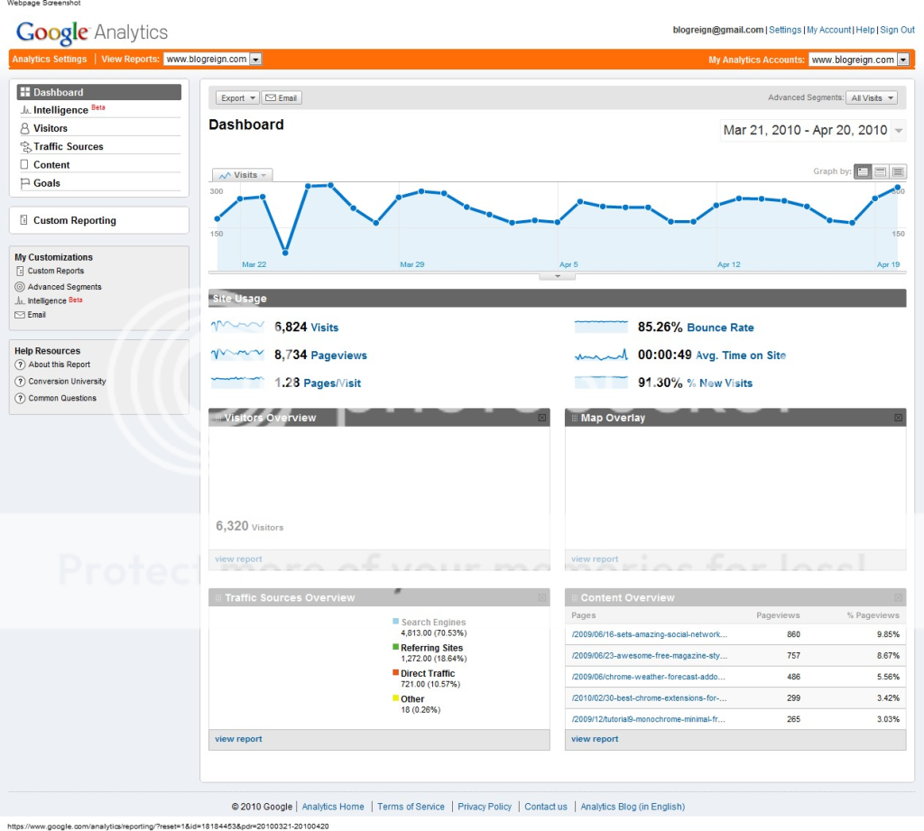Image resolution: width=924 pixels, height=831 pixels.
Task: Click Analytics Settings in the orange bar
Action: [x=50, y=59]
